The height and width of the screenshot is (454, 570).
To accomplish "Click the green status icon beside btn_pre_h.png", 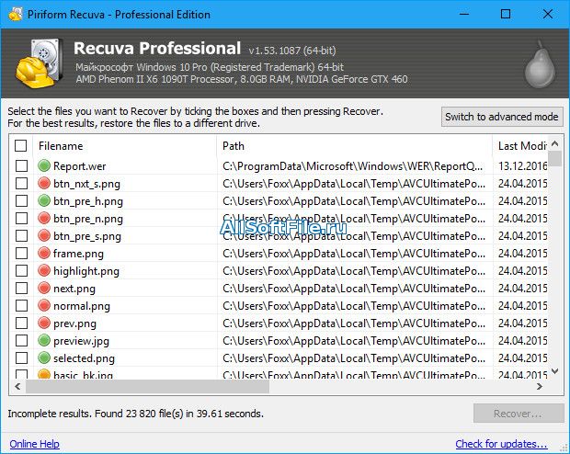I will click(x=44, y=200).
